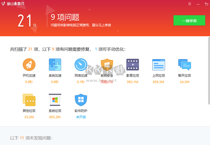Image resolution: width=210 pixels, height=145 pixels.
Task: Click the 859.3M size value
Action: [159, 82]
